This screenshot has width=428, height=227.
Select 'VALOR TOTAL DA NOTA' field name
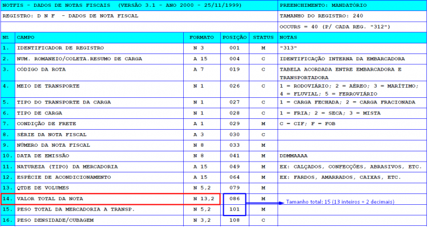click(x=50, y=199)
